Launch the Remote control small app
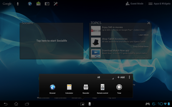Screen dimensions: 172x107 point(102,89)
